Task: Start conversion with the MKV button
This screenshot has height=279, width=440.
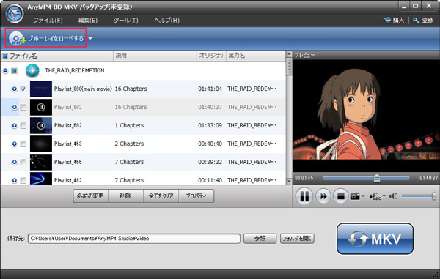Action: pos(375,239)
